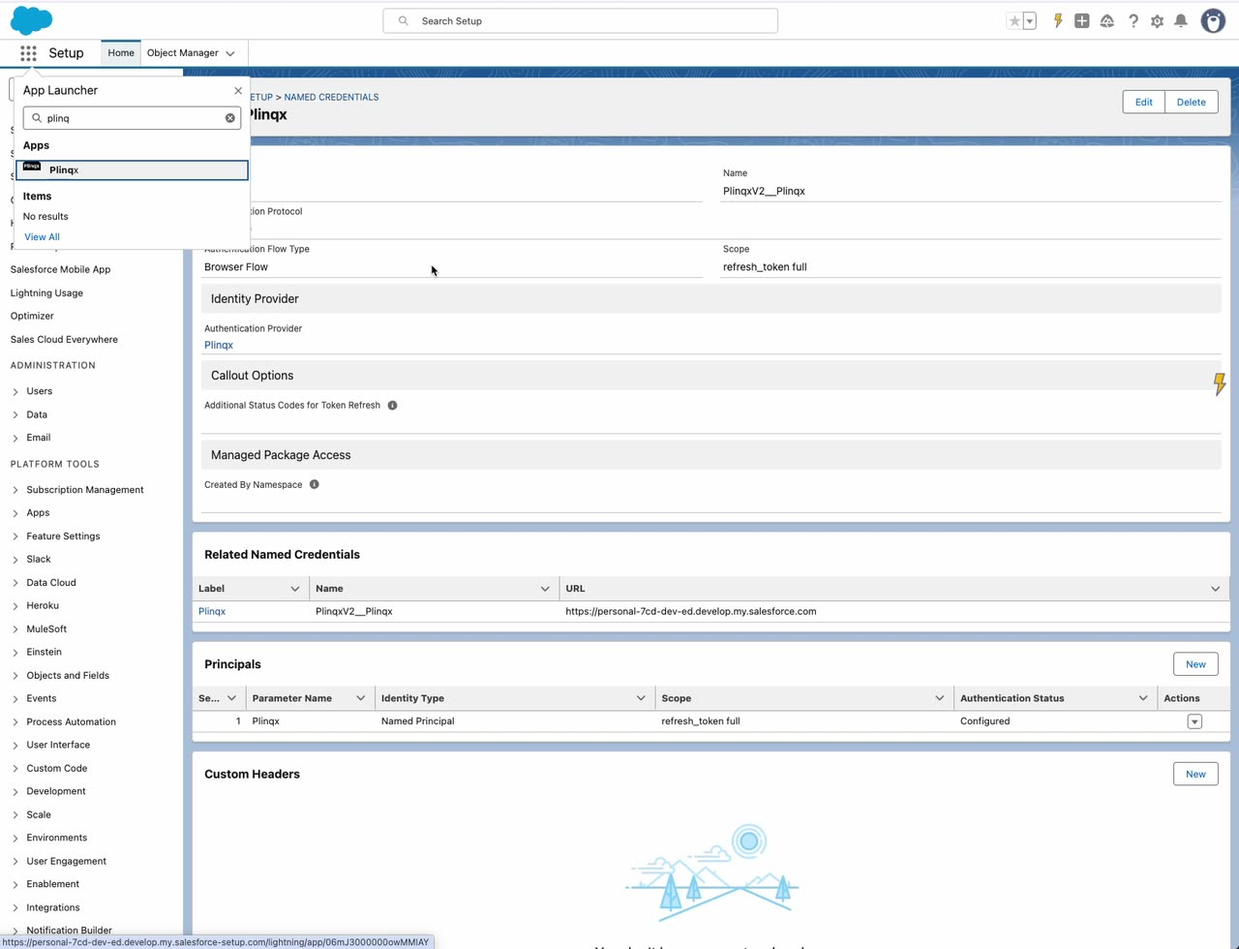Open the setup gear icon
Image resolution: width=1239 pixels, height=949 pixels.
(1157, 20)
